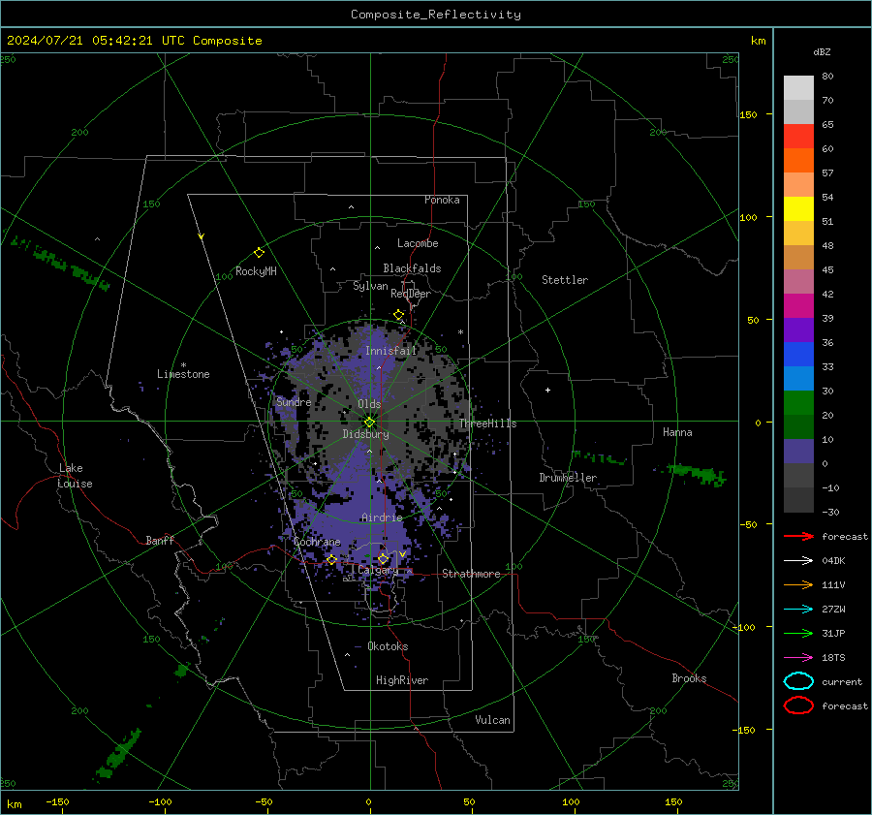The height and width of the screenshot is (815, 872).
Task: Click the Airdrie city label
Action: (x=382, y=517)
